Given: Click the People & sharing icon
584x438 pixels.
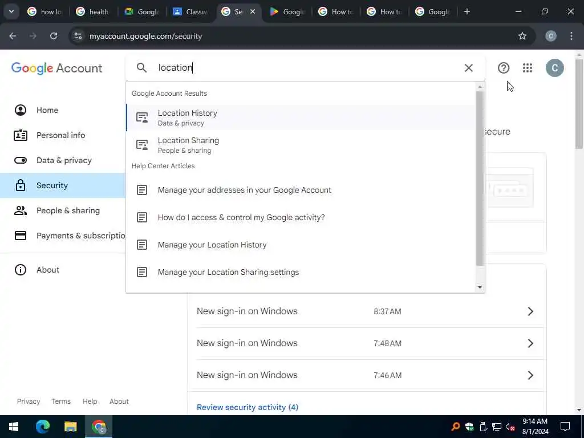Looking at the screenshot, I should (x=21, y=210).
